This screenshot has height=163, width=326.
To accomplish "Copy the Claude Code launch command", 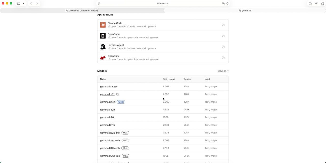I will click(x=223, y=25).
